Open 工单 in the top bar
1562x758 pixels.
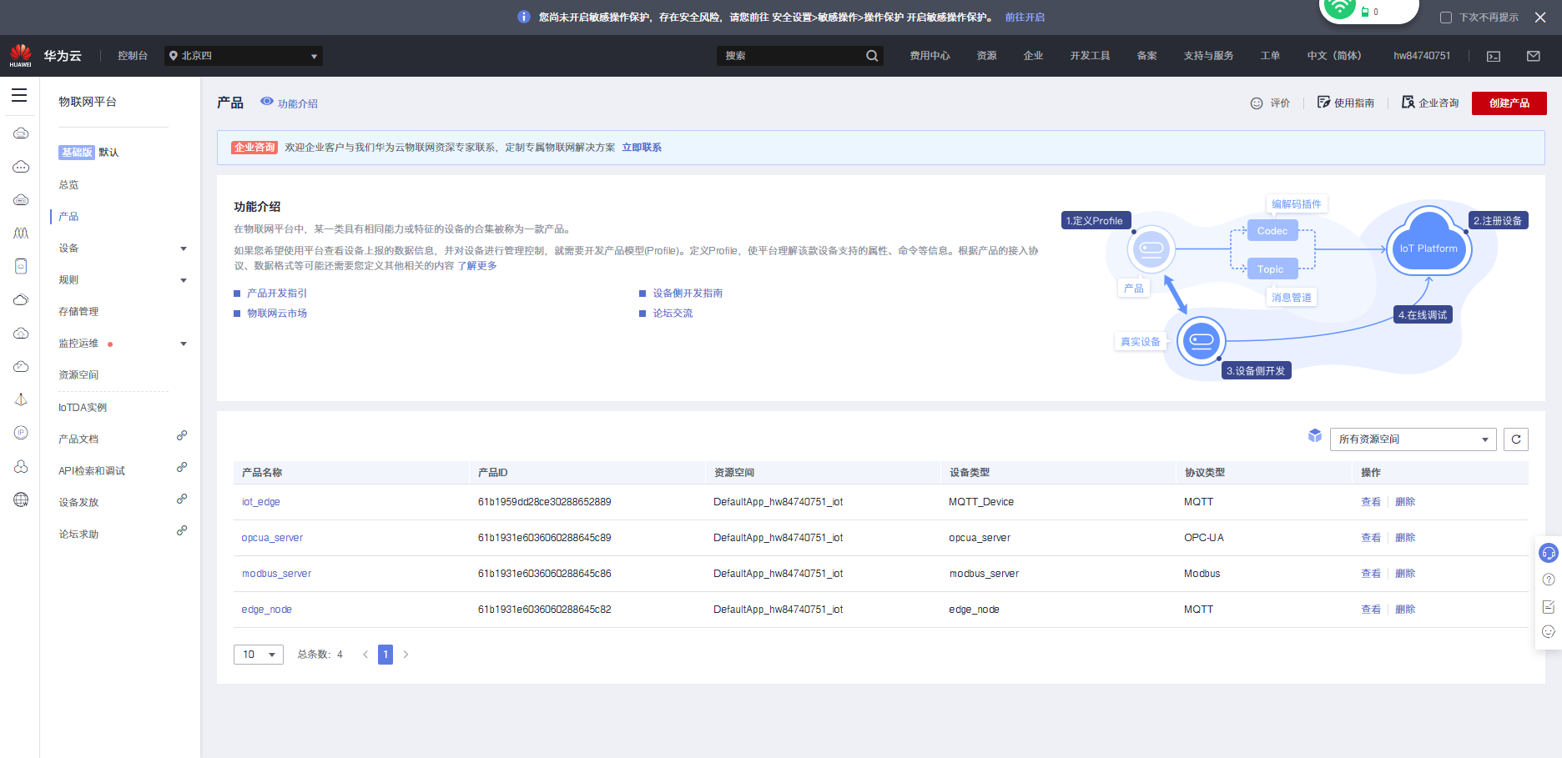(x=1270, y=56)
